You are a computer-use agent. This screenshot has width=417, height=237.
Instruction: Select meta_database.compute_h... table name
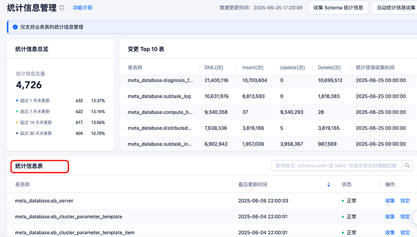(x=160, y=112)
